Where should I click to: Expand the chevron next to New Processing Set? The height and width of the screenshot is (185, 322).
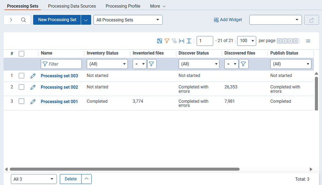pos(86,20)
